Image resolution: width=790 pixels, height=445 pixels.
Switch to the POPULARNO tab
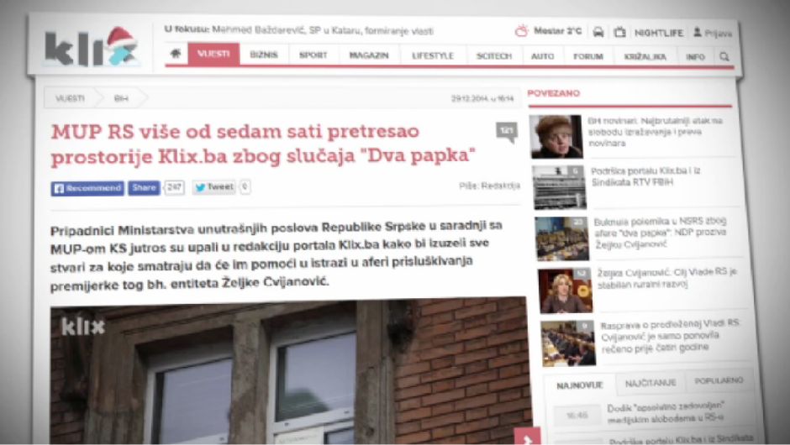point(719,381)
